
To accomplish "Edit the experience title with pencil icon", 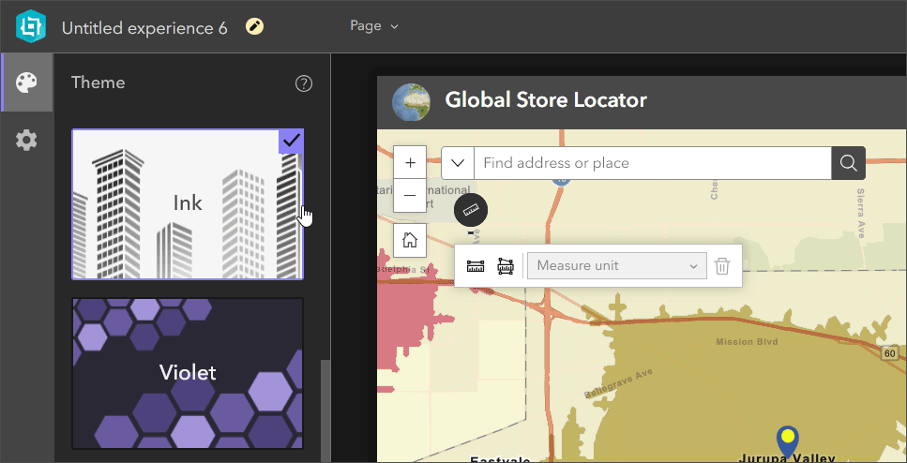I will pos(255,26).
